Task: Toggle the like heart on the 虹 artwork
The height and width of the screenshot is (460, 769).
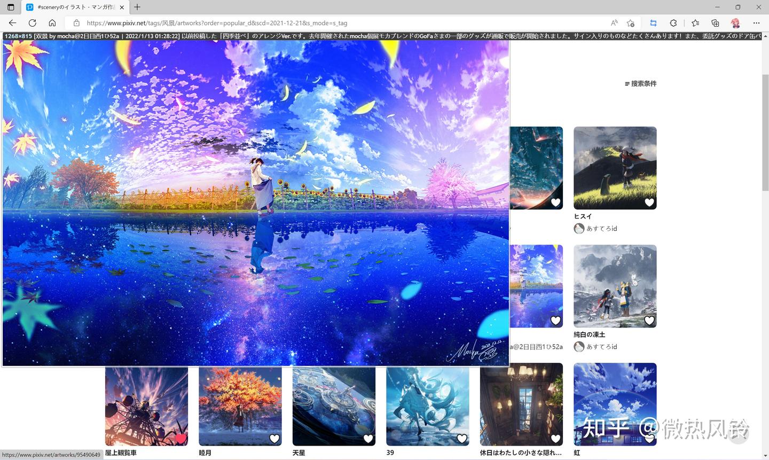Action: tap(649, 439)
